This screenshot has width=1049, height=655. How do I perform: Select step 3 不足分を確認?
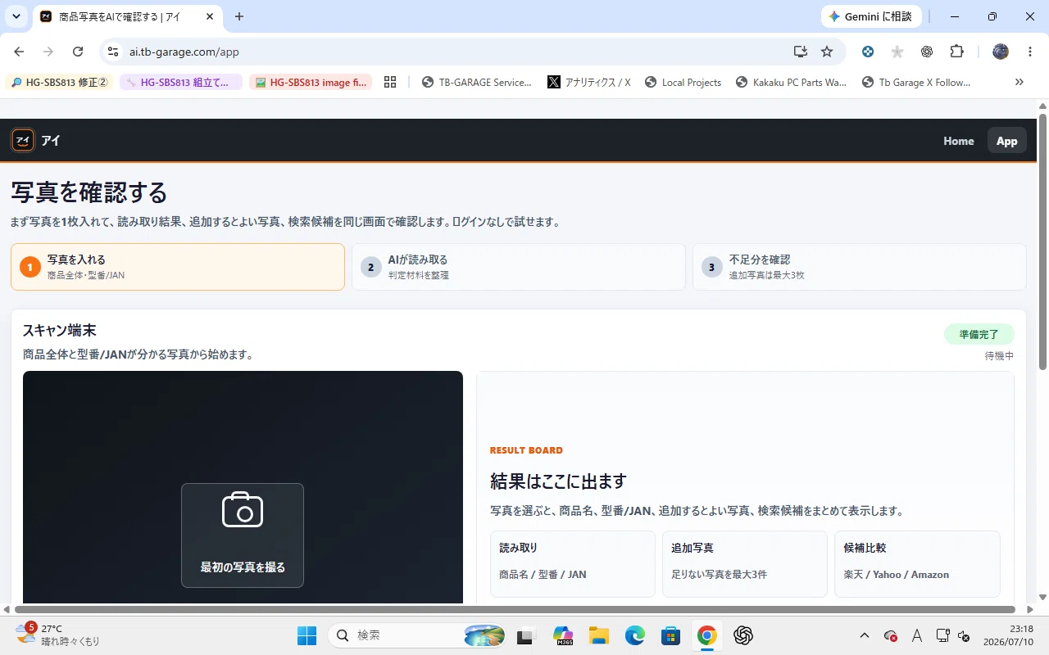pyautogui.click(x=860, y=267)
